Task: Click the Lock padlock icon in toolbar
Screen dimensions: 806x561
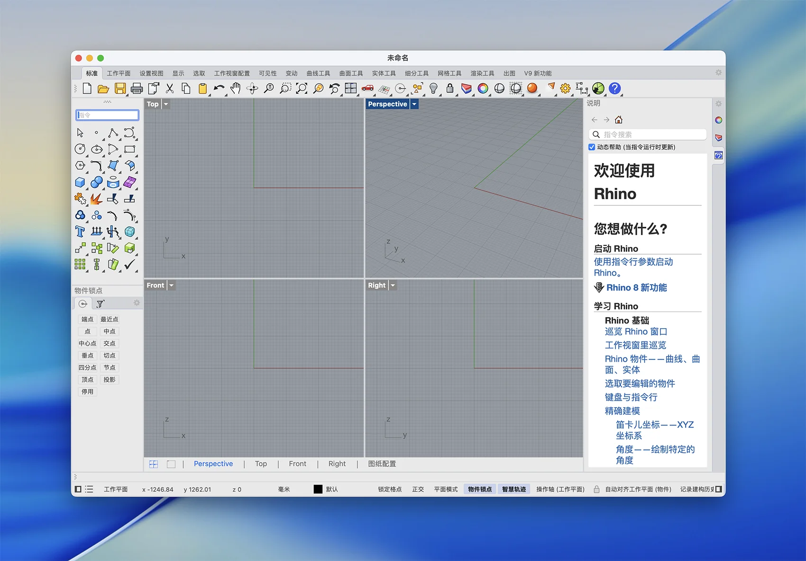Action: 450,89
